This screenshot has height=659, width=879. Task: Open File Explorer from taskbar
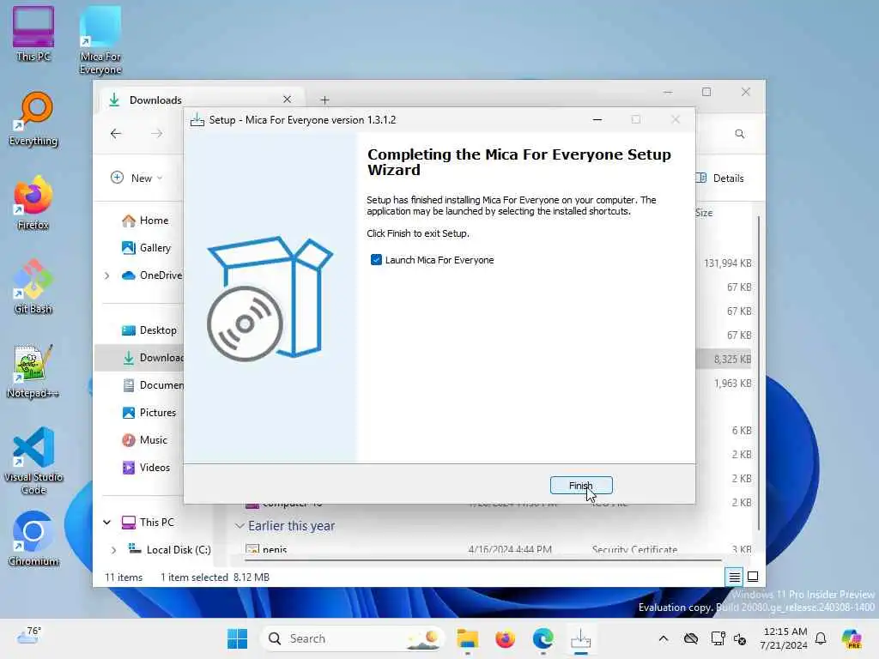[x=467, y=638]
